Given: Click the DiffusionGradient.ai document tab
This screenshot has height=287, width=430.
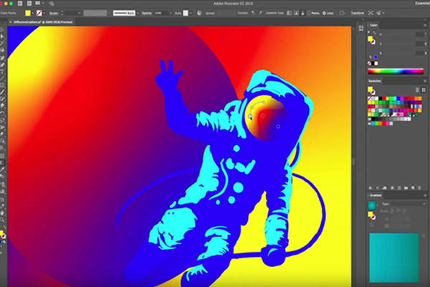Looking at the screenshot, I should tap(43, 22).
